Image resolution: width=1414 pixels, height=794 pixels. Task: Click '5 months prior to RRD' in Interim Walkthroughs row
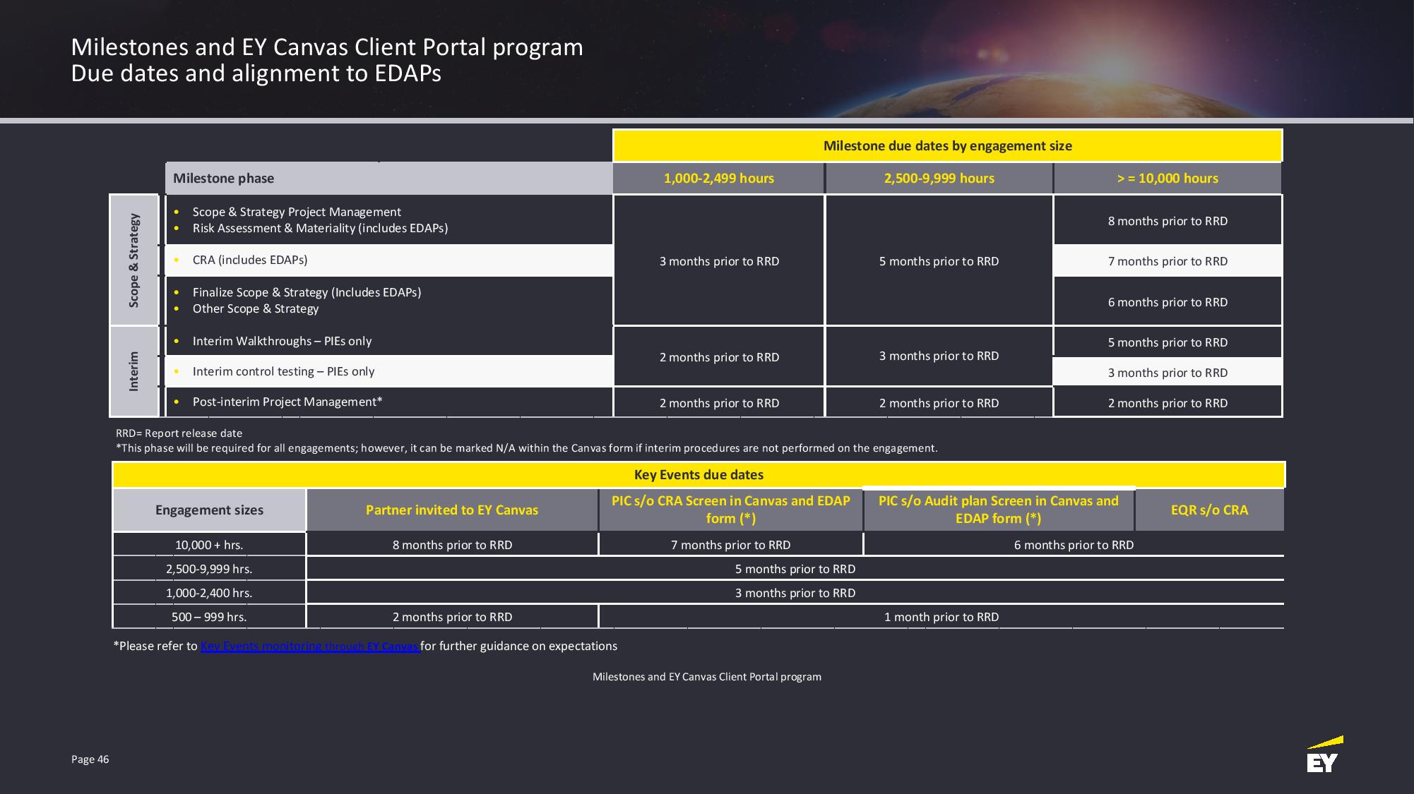pyautogui.click(x=1168, y=342)
